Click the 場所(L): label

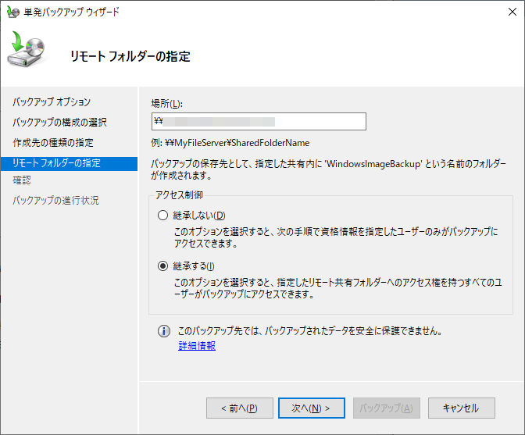coord(166,104)
